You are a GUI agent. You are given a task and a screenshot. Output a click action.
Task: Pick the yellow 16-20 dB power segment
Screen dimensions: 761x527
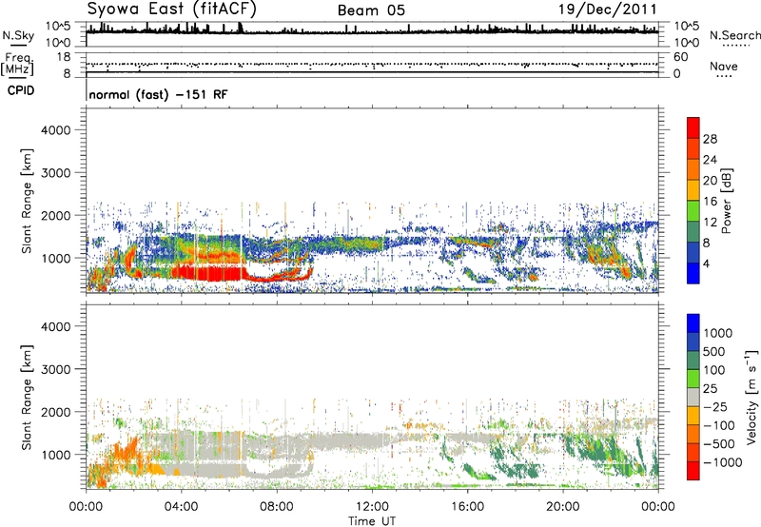click(x=693, y=189)
